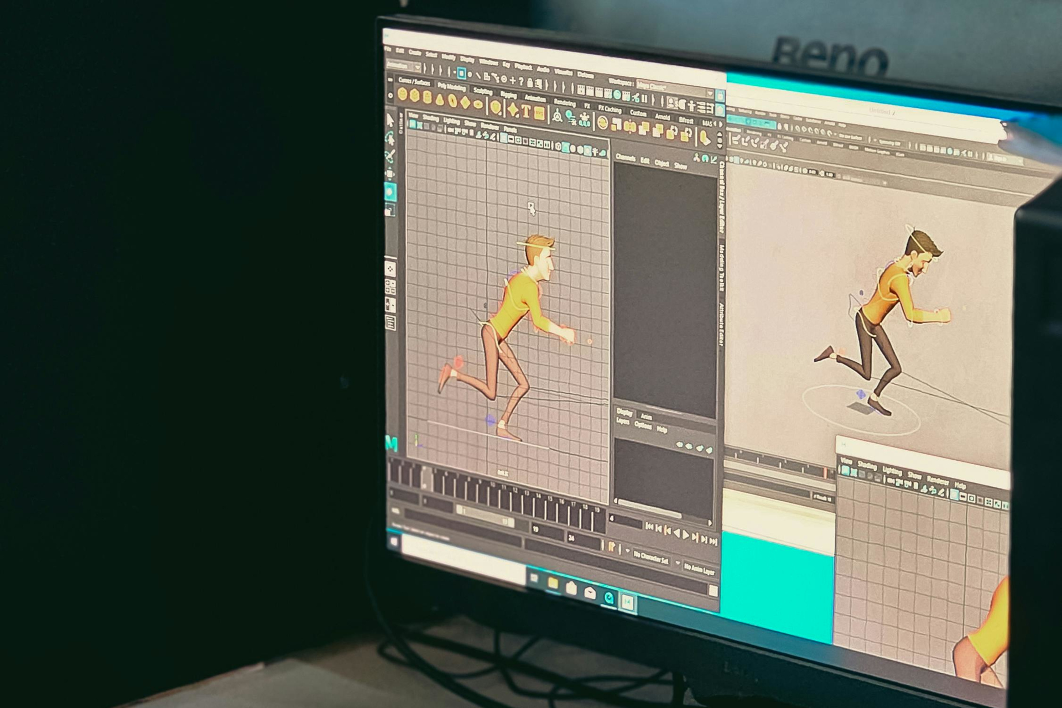1062x708 pixels.
Task: Open the Mail app on the Windows taskbar
Action: click(x=590, y=592)
